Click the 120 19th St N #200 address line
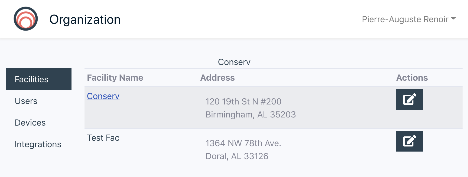 243,101
